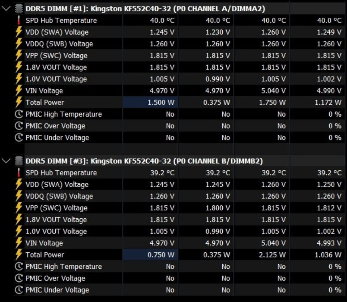Click the 1.036 W Total Power value
This screenshot has width=347, height=302.
(328, 255)
